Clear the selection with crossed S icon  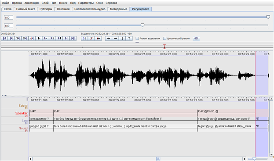pyautogui.click(x=91, y=38)
